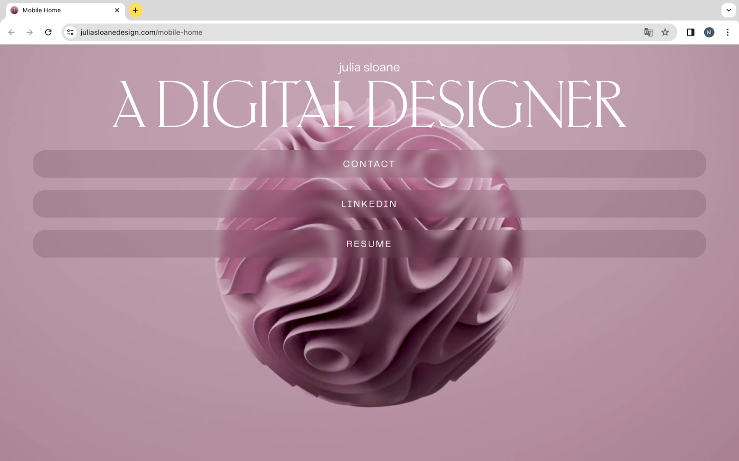
Task: Open the profile avatar labeled M
Action: click(x=709, y=32)
